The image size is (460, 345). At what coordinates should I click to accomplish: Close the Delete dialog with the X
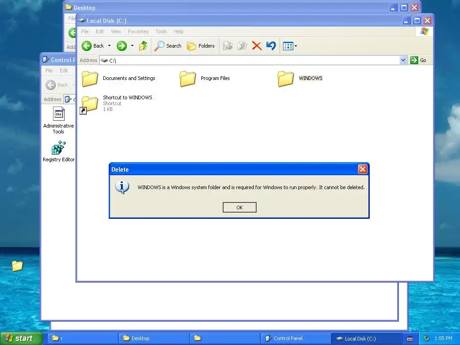click(x=363, y=169)
